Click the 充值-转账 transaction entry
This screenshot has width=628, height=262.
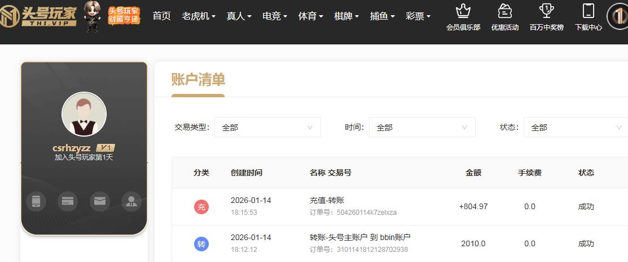327,201
